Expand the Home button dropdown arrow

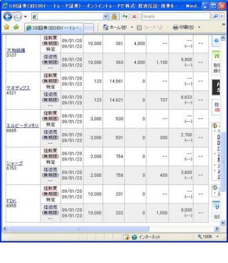pyautogui.click(x=132, y=27)
